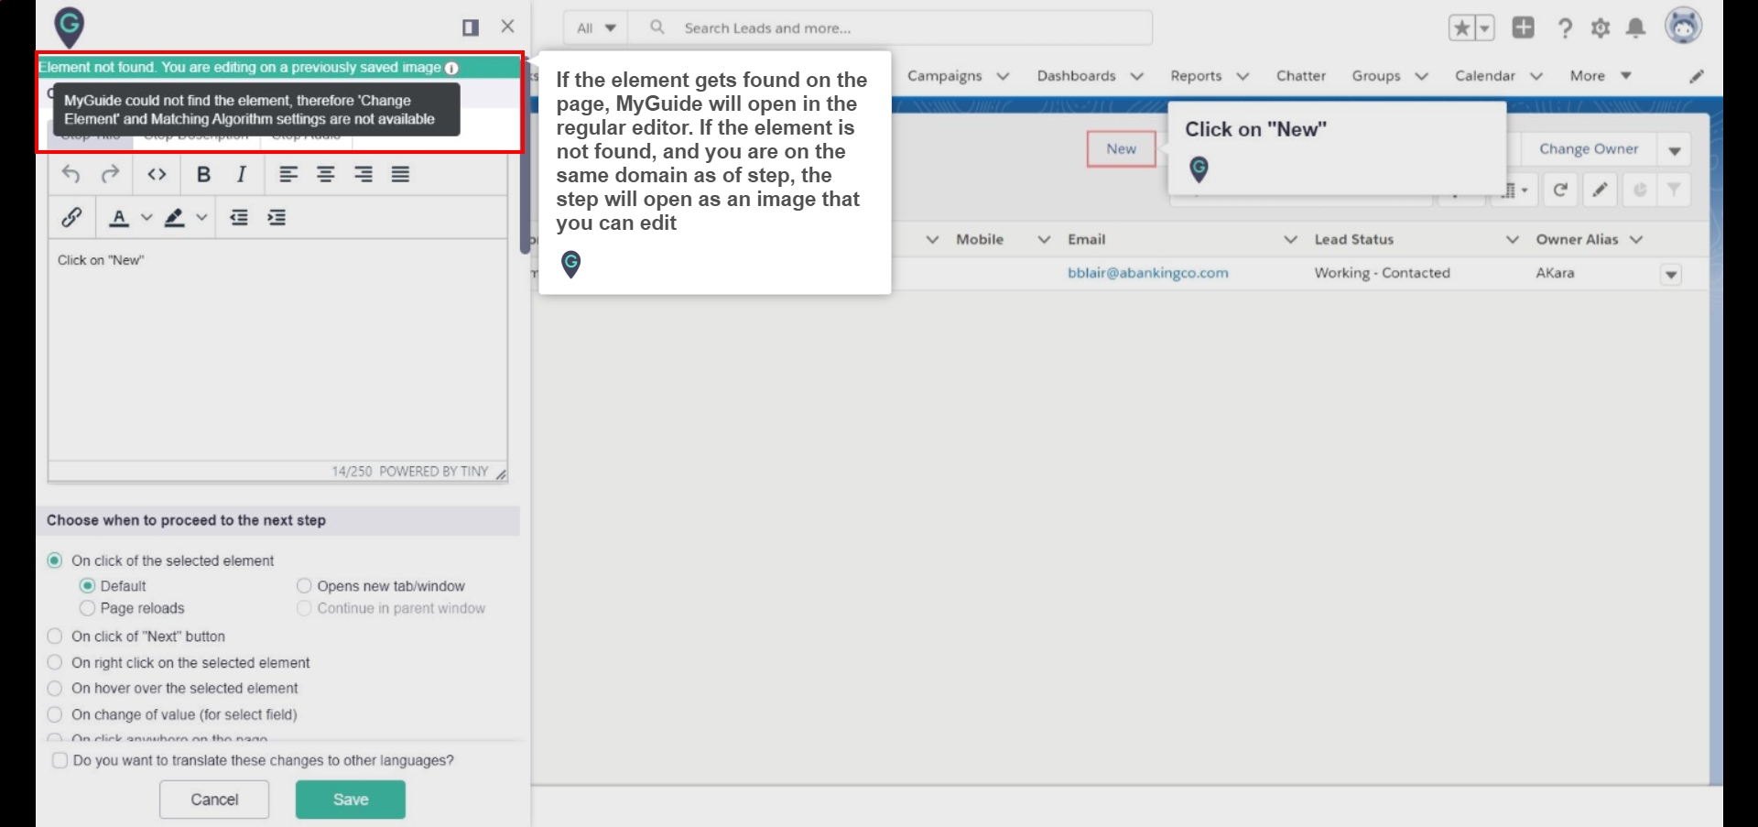The height and width of the screenshot is (827, 1758).
Task: Click the Cancel button
Action: [214, 800]
